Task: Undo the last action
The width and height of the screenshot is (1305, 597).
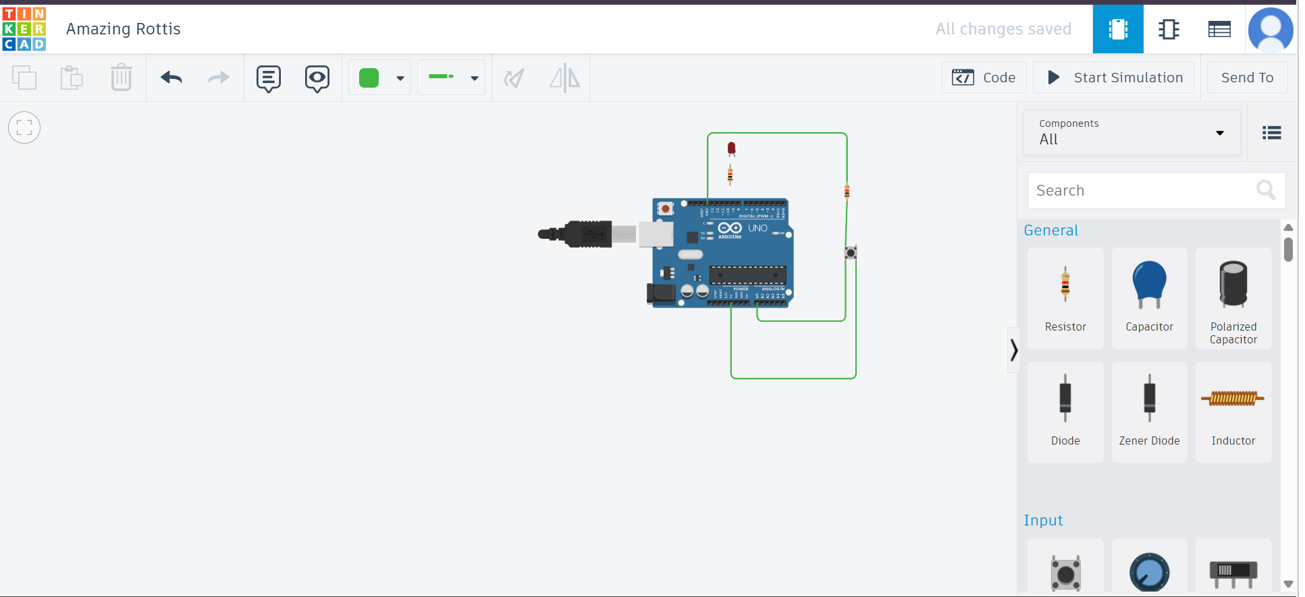Action: (171, 78)
